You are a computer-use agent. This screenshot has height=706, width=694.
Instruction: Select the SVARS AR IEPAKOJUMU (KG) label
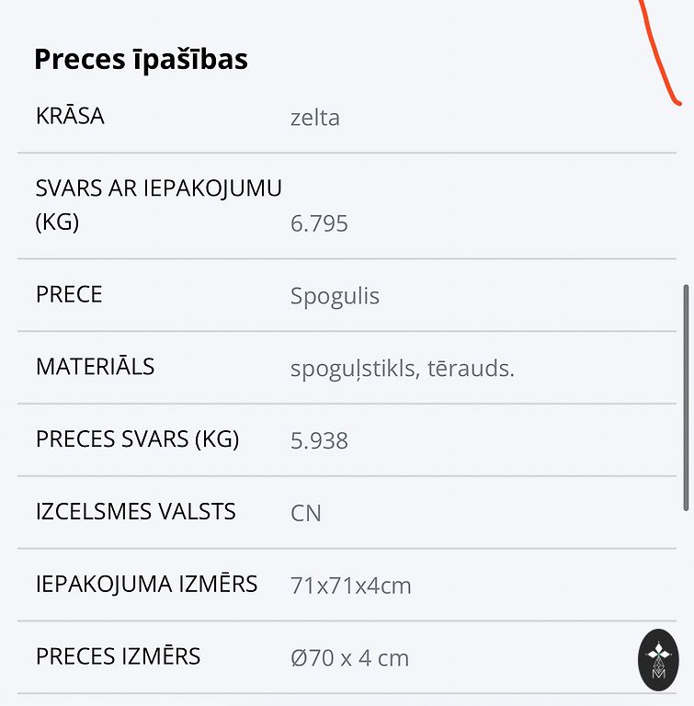pos(158,204)
